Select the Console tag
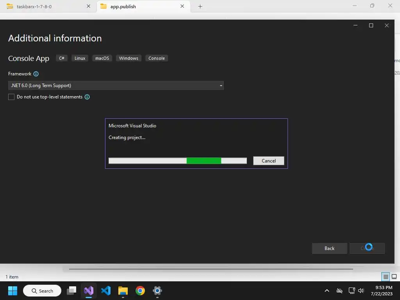The image size is (400, 300). [x=157, y=58]
